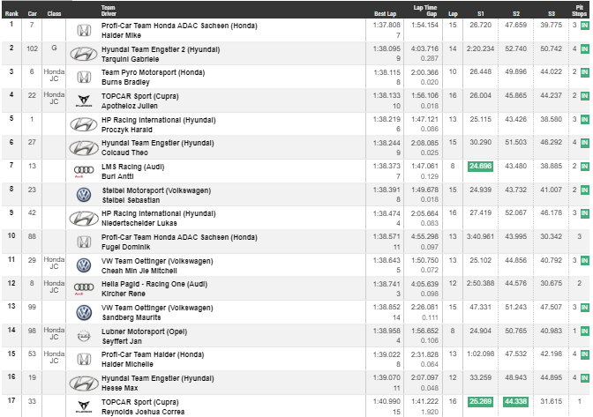Select team Hella Pagid - Racing One (Audi)
The height and width of the screenshot is (417, 593).
pyautogui.click(x=154, y=284)
